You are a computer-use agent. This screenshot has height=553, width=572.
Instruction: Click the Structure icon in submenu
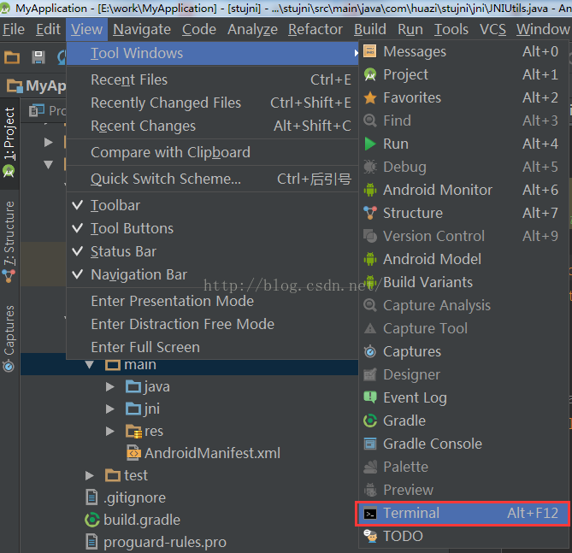click(x=370, y=213)
